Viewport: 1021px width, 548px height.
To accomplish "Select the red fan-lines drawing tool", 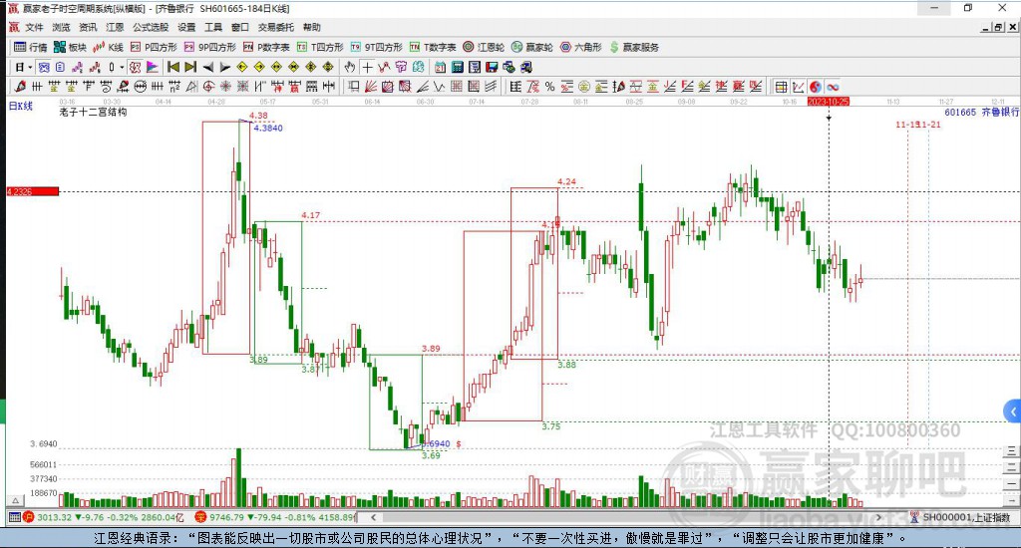I will 371,87.
